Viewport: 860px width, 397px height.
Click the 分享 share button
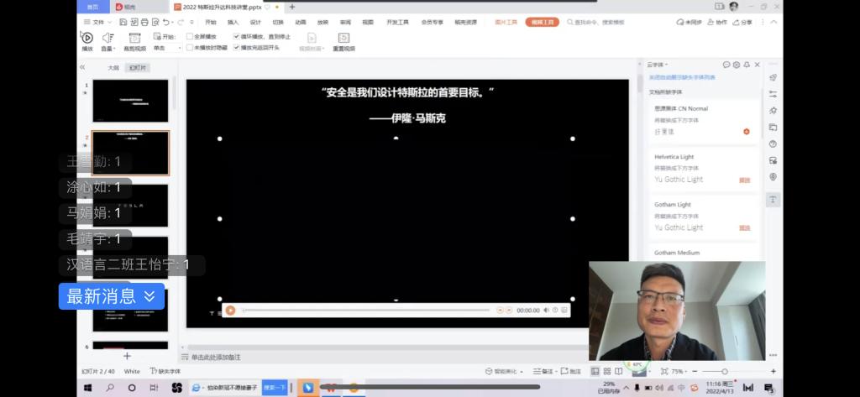pos(742,22)
